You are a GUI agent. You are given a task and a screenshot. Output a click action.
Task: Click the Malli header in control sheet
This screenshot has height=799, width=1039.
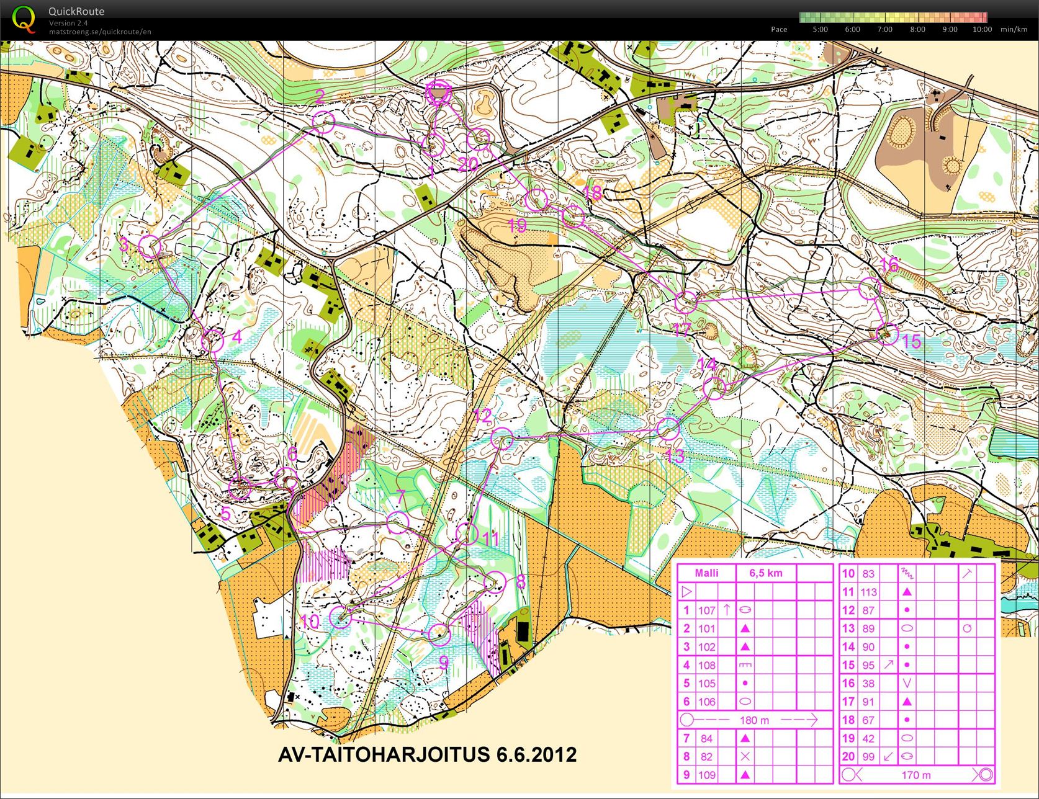click(706, 573)
